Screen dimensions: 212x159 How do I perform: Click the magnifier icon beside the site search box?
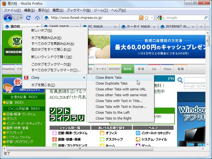pos(180,80)
